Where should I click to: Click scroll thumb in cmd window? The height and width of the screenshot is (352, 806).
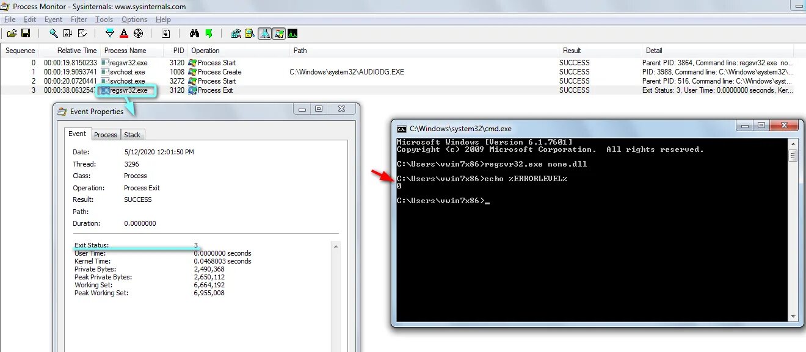pos(793,155)
